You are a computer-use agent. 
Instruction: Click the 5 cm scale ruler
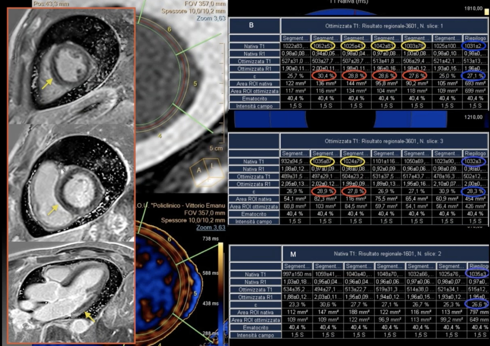(x=223, y=93)
